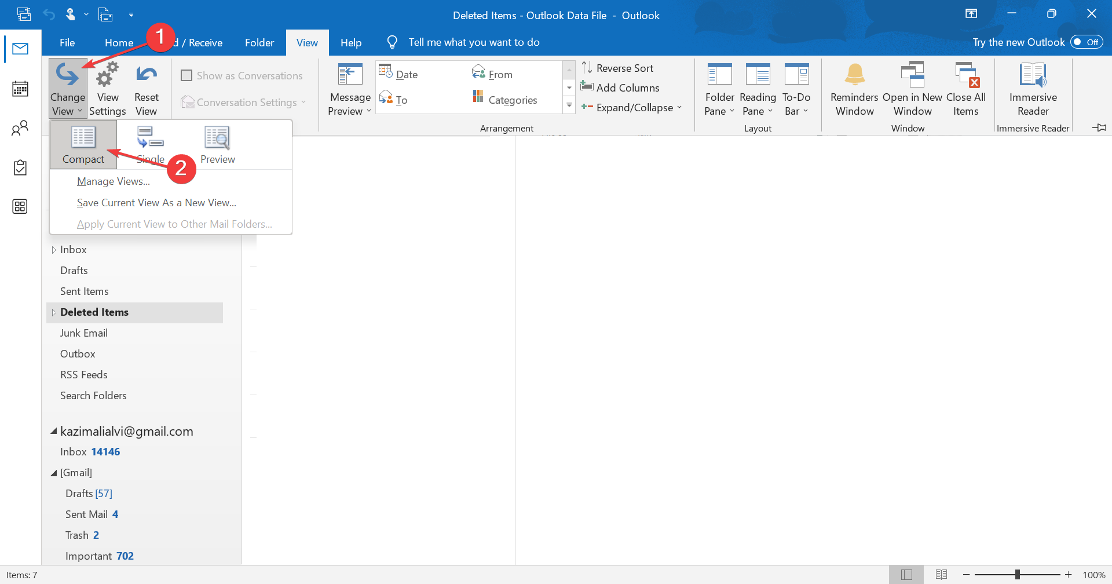Open Message Preview dropdown
This screenshot has width=1112, height=584.
click(x=350, y=89)
